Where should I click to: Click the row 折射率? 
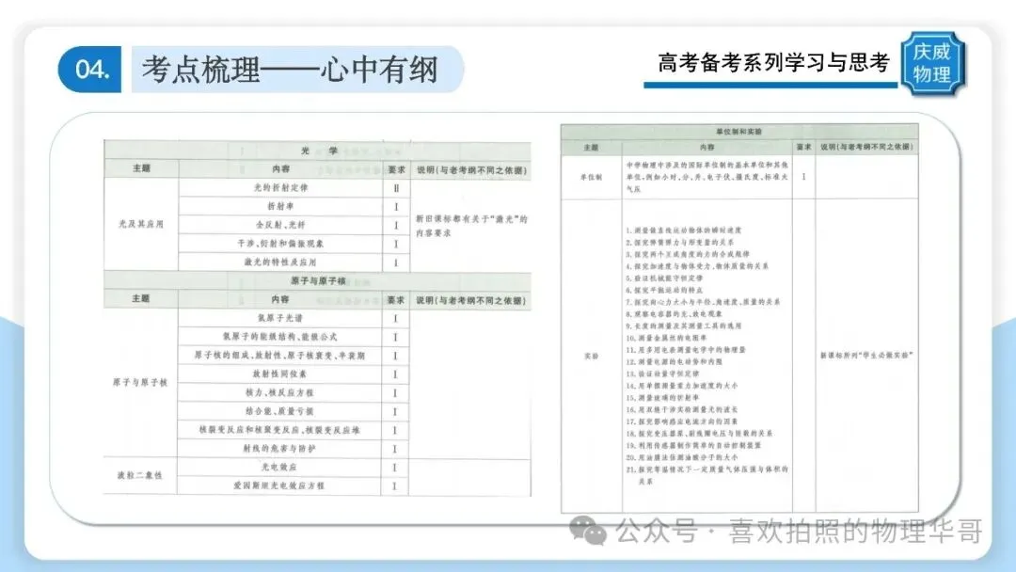coord(280,206)
